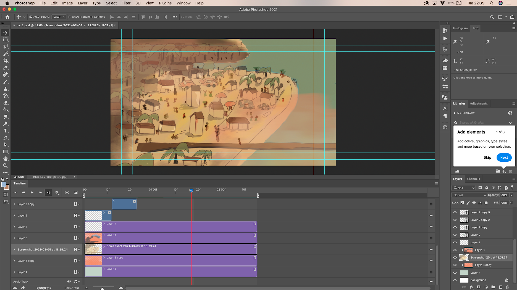Click the timeline playhead marker

tap(191, 191)
